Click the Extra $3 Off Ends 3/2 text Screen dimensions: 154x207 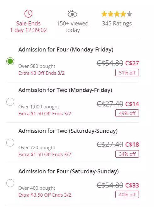(41, 73)
